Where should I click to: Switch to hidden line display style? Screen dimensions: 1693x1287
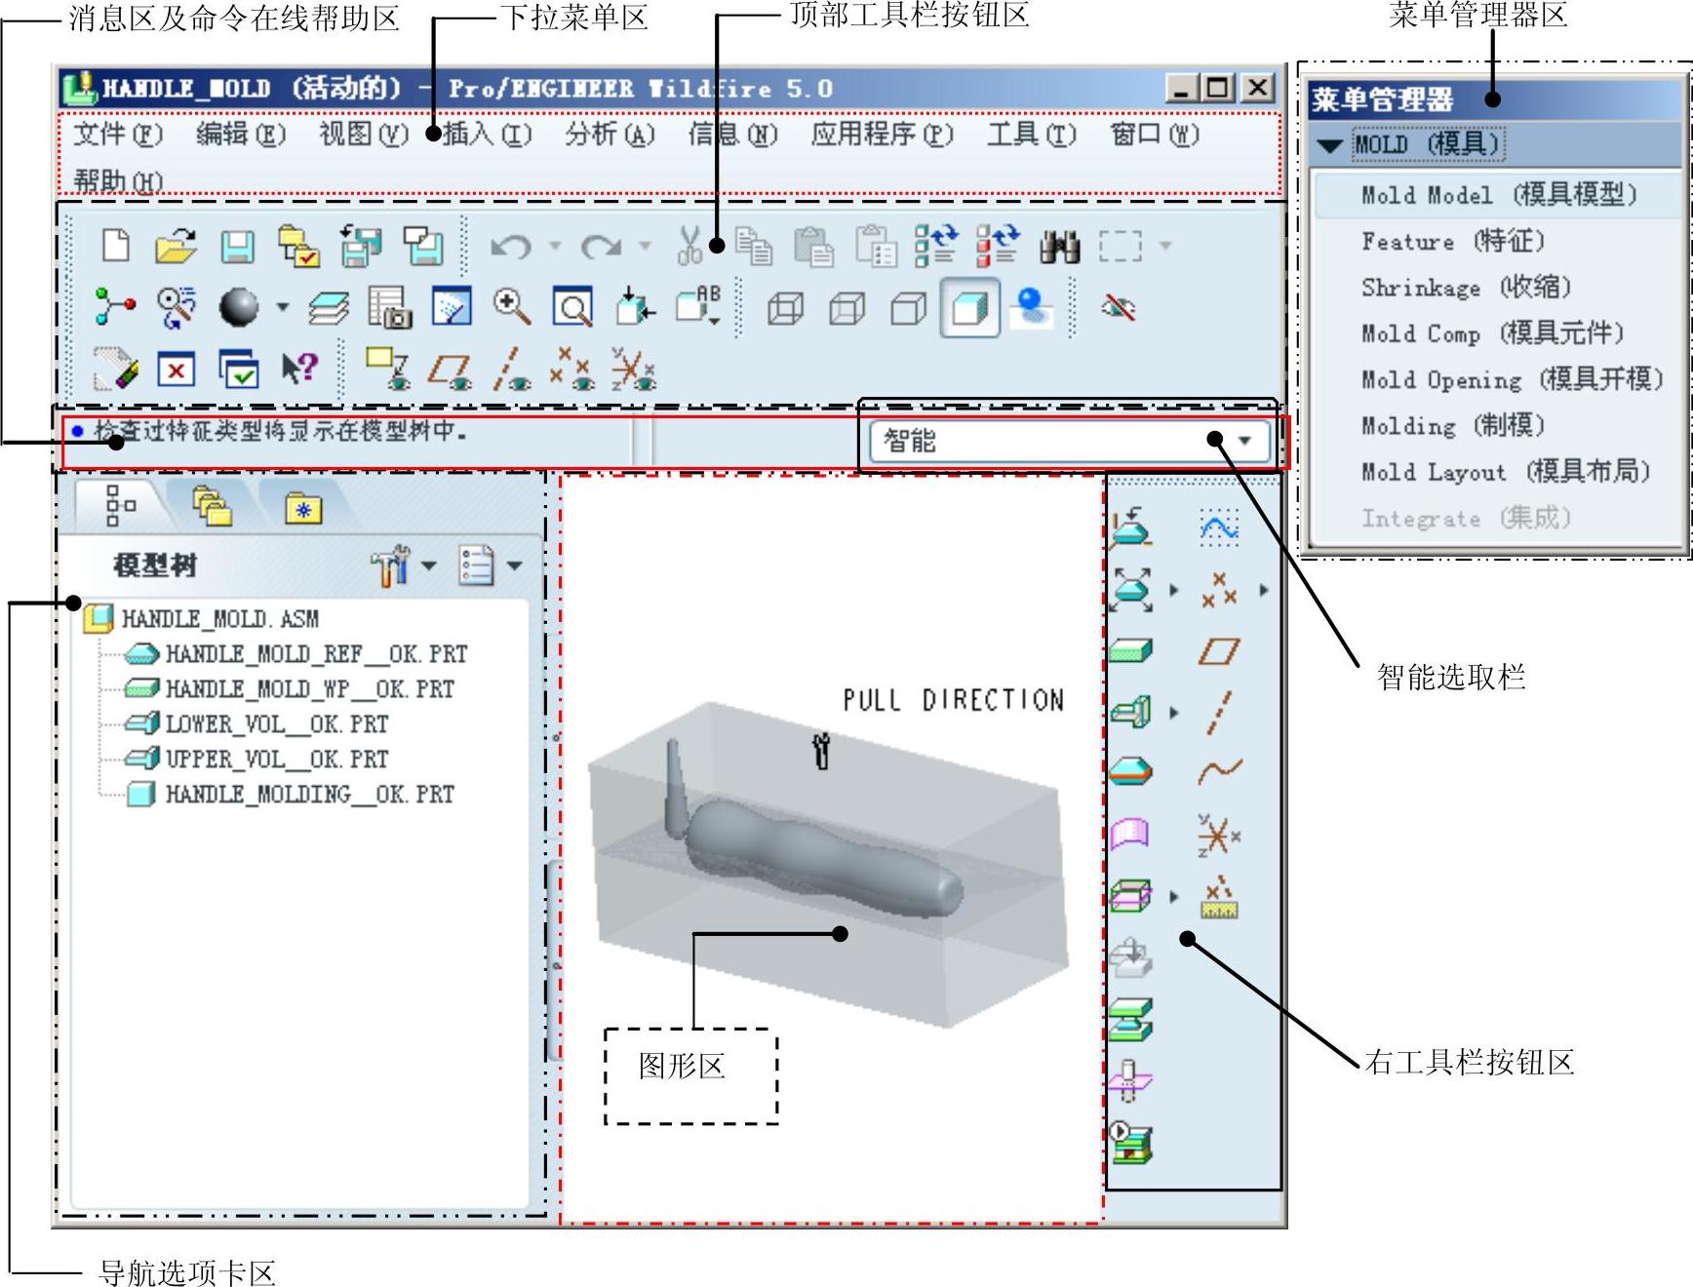coord(846,309)
